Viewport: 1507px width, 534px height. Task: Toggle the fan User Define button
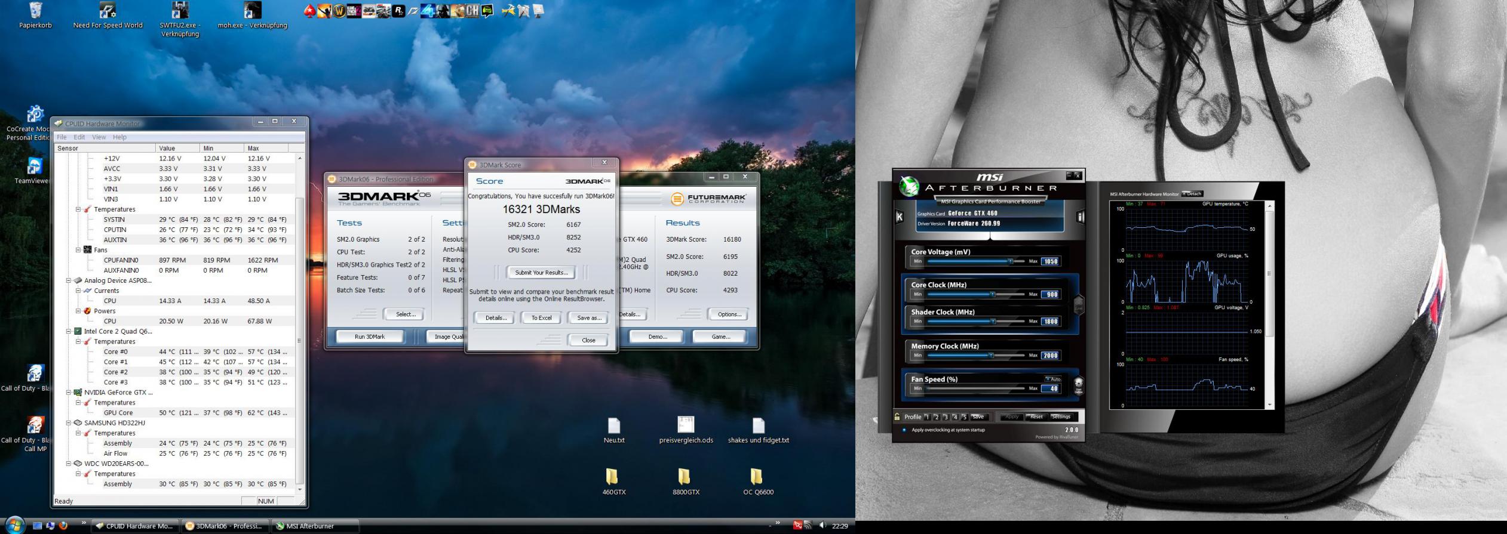coord(1079,386)
